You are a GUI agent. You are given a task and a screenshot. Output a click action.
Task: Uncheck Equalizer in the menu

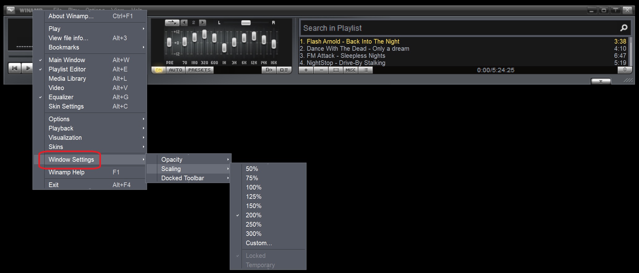tap(89, 97)
